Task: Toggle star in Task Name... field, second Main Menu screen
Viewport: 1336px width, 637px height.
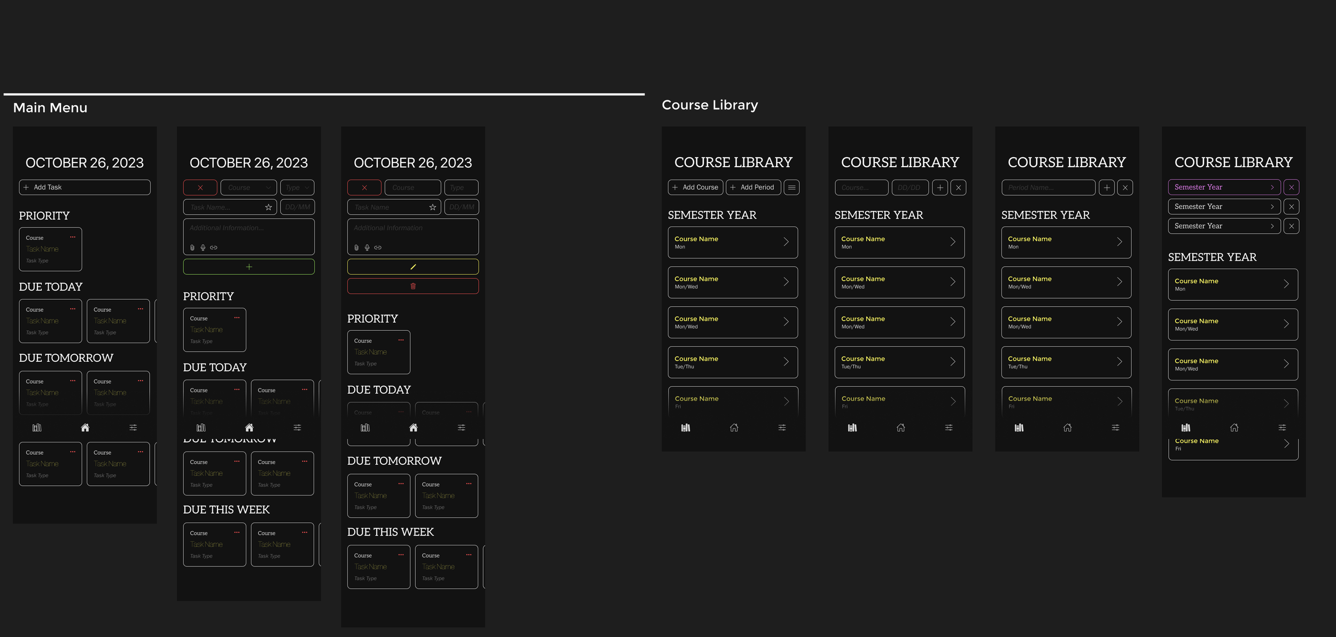Action: (x=269, y=207)
